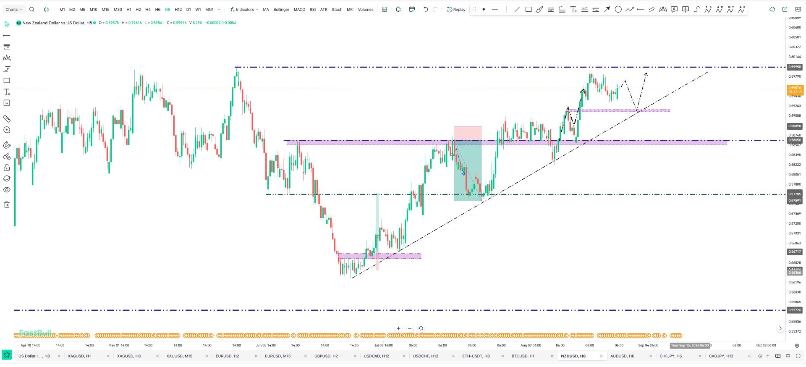The image size is (806, 367).
Task: Open the alert bell icon
Action: (398, 9)
